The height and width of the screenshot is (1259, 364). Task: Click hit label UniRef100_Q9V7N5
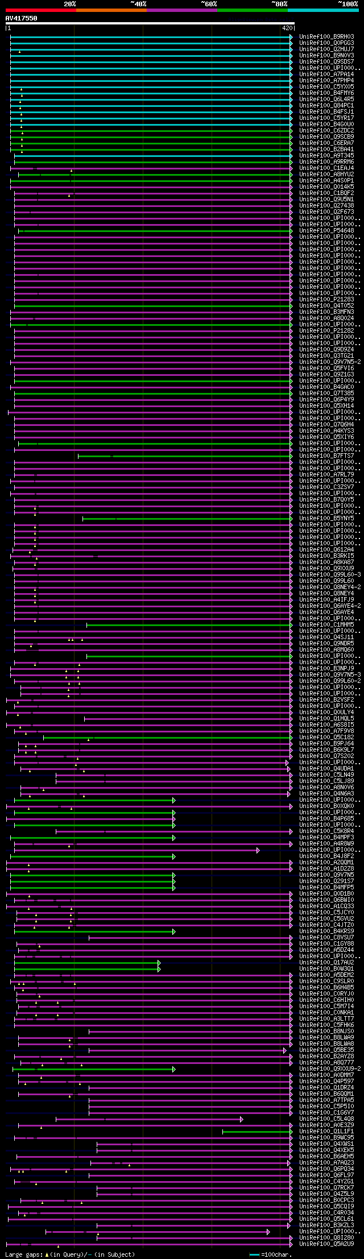coord(326,875)
